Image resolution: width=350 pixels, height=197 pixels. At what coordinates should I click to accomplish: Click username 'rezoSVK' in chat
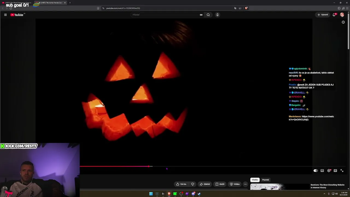tap(293, 73)
